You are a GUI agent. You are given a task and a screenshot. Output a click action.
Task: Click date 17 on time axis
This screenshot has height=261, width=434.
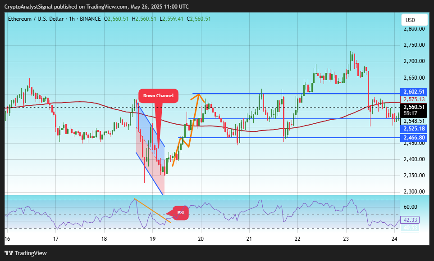[x=55, y=239]
